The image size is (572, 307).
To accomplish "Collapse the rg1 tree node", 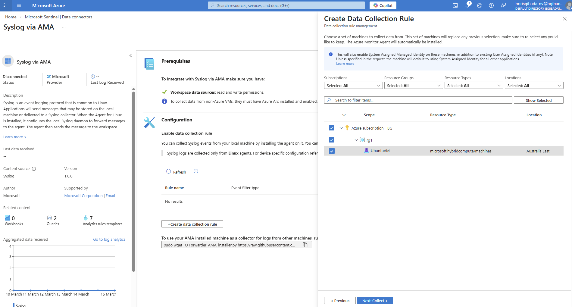I will 356,140.
